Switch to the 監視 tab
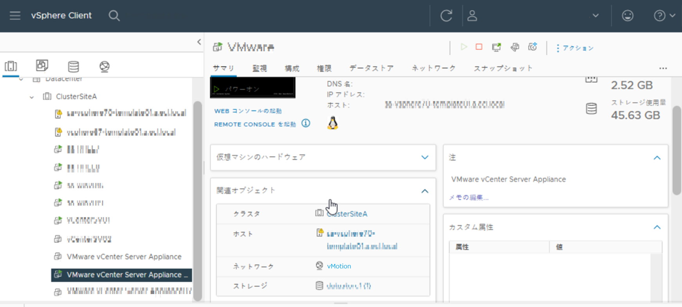This screenshot has width=682, height=307. point(259,69)
